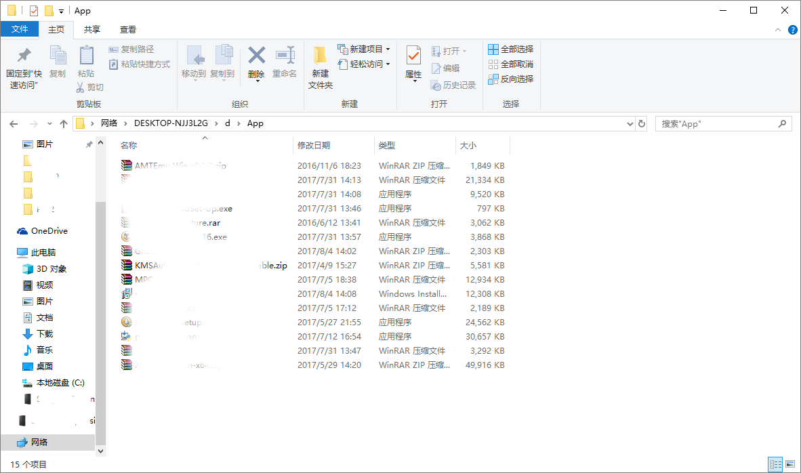Sort by Date modified (修改日期) header
This screenshot has width=801, height=473.
334,146
